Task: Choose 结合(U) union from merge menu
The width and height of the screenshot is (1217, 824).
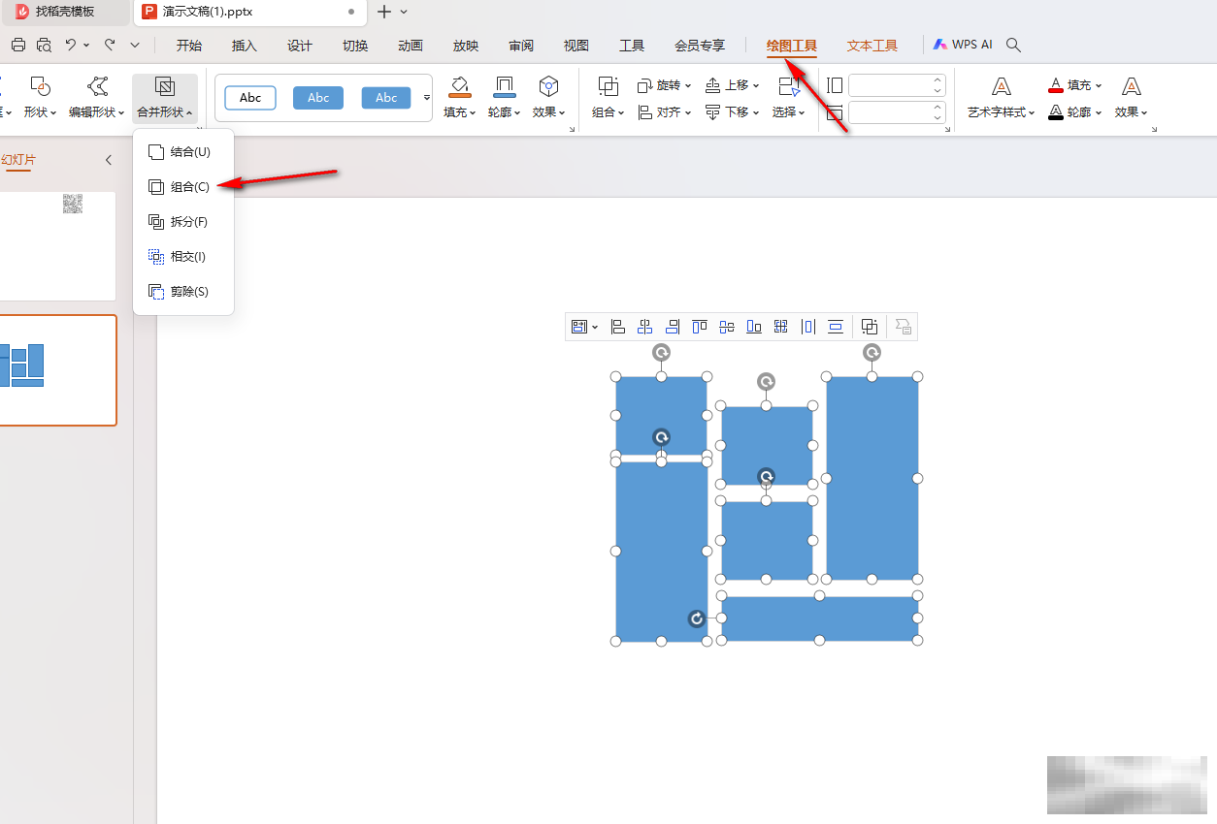Action: coord(183,152)
